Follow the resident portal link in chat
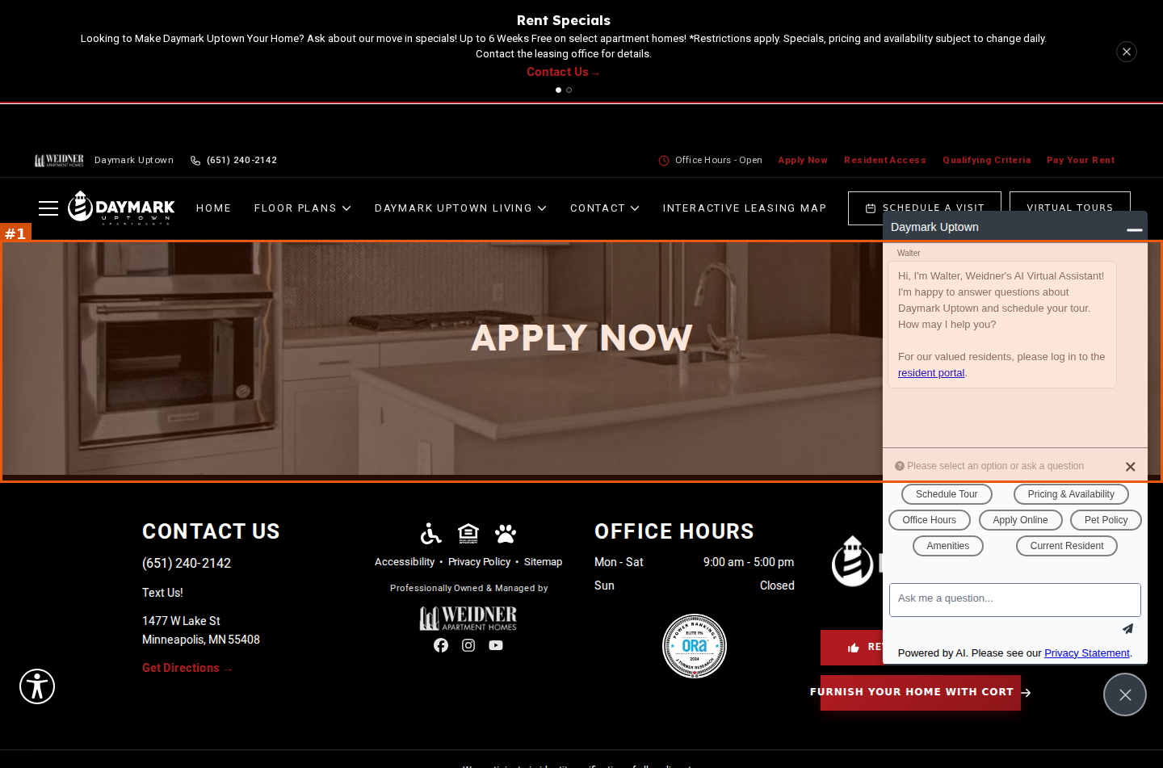 click(x=931, y=373)
